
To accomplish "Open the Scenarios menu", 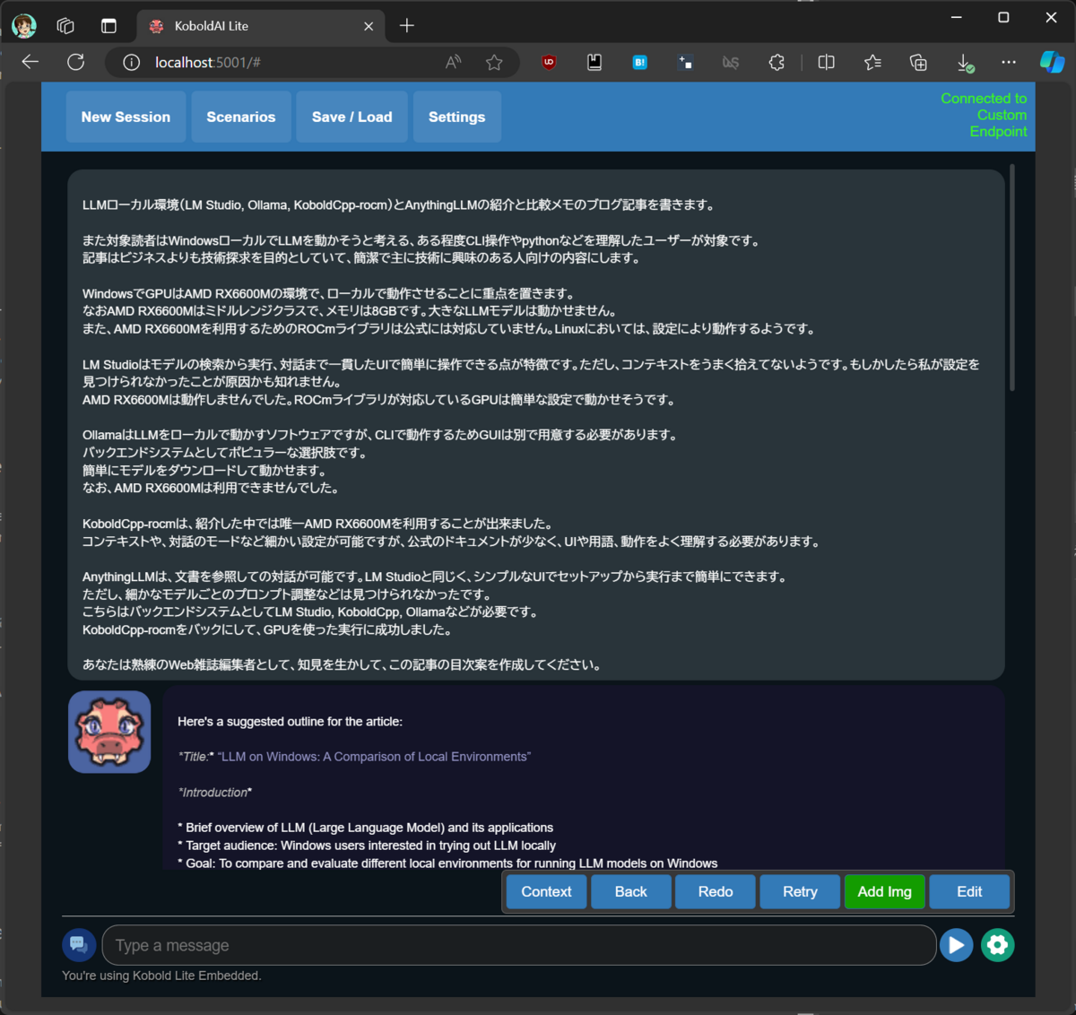I will (240, 117).
